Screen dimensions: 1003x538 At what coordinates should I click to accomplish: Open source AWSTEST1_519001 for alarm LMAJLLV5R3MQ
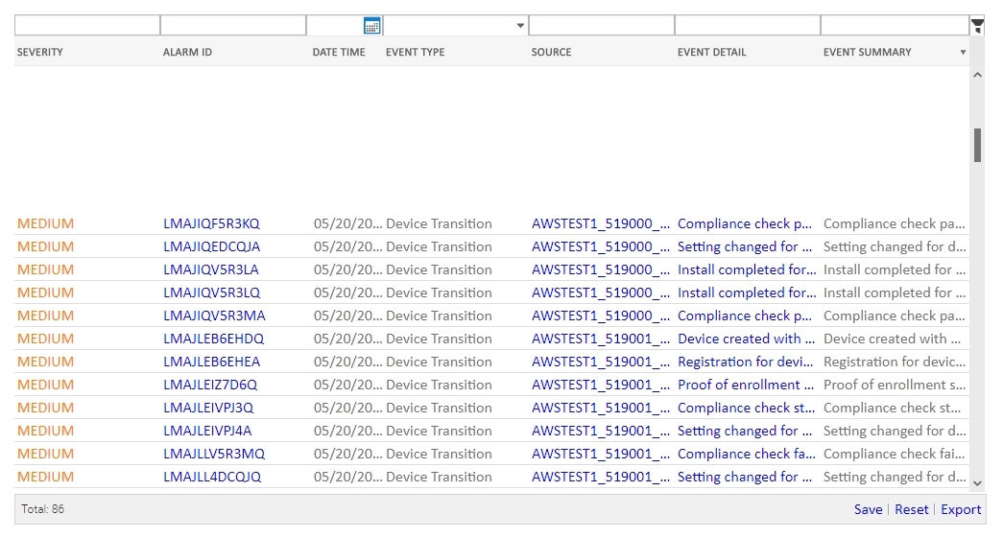point(601,454)
